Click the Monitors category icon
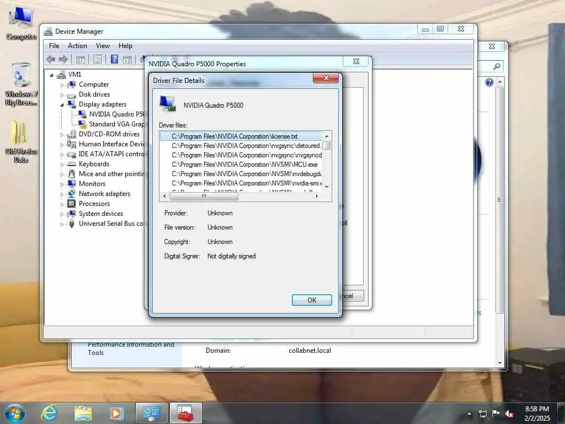This screenshot has height=424, width=565. 72,183
